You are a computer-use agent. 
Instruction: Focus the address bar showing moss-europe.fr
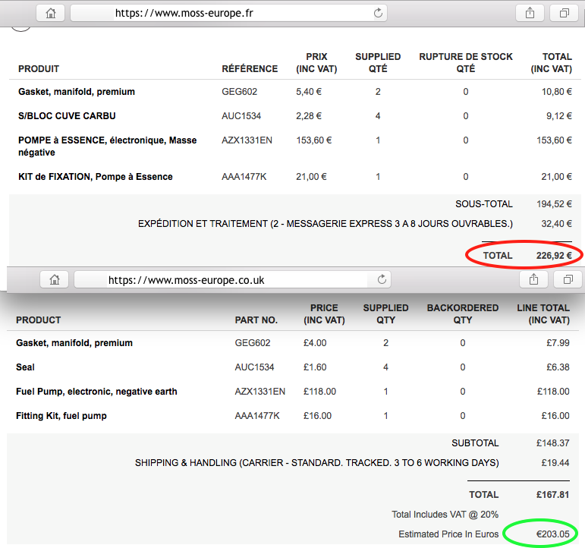pos(228,14)
